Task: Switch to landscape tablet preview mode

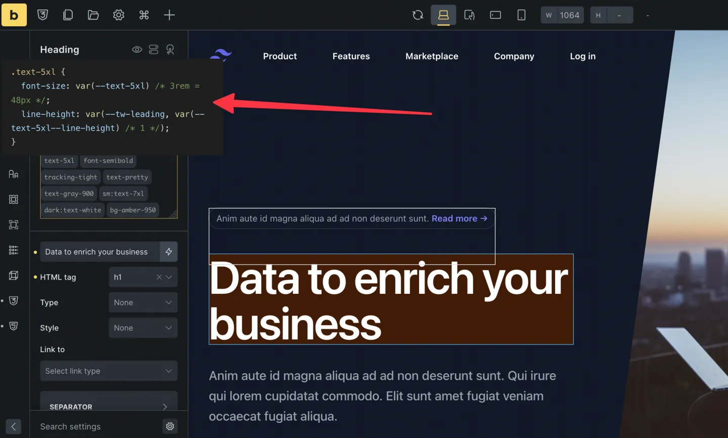Action: 495,15
